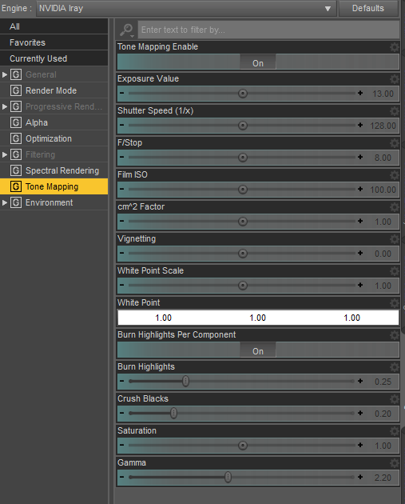405x504 pixels.
Task: Click the G icon beside Optimization
Action: tap(16, 138)
